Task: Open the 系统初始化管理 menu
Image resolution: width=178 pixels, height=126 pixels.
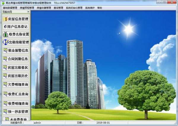Action: (74, 8)
